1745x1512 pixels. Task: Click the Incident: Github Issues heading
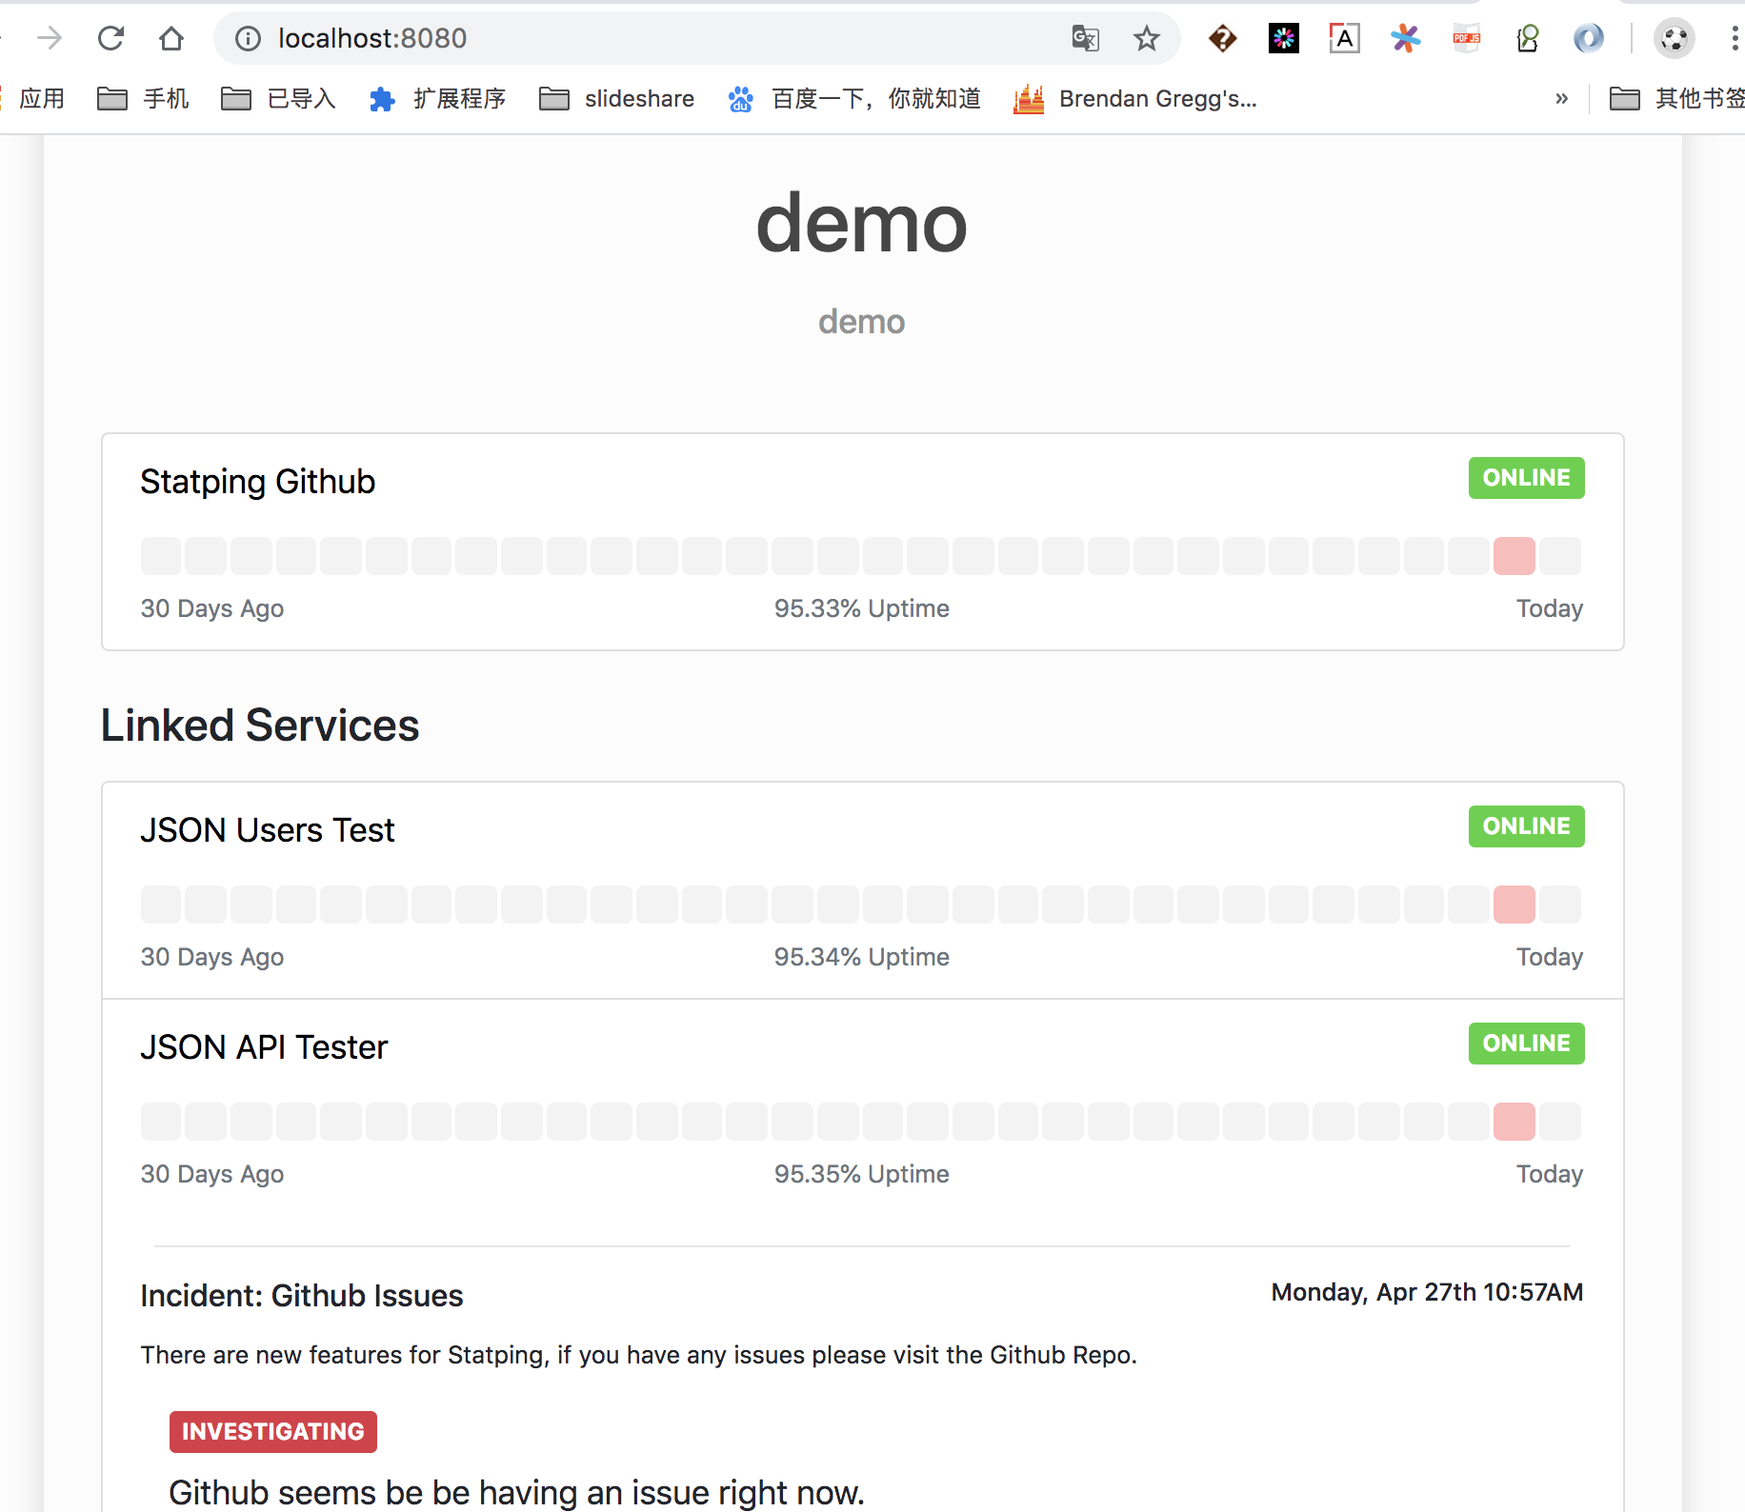tap(302, 1296)
